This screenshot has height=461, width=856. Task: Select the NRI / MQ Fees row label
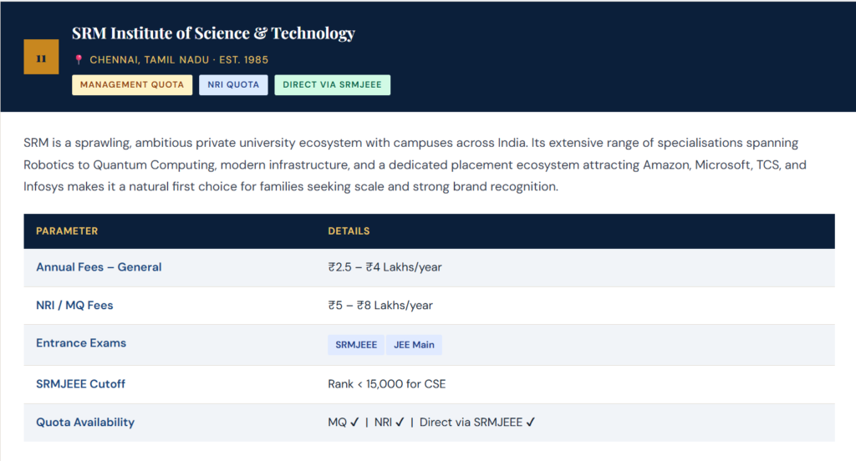[x=74, y=306]
